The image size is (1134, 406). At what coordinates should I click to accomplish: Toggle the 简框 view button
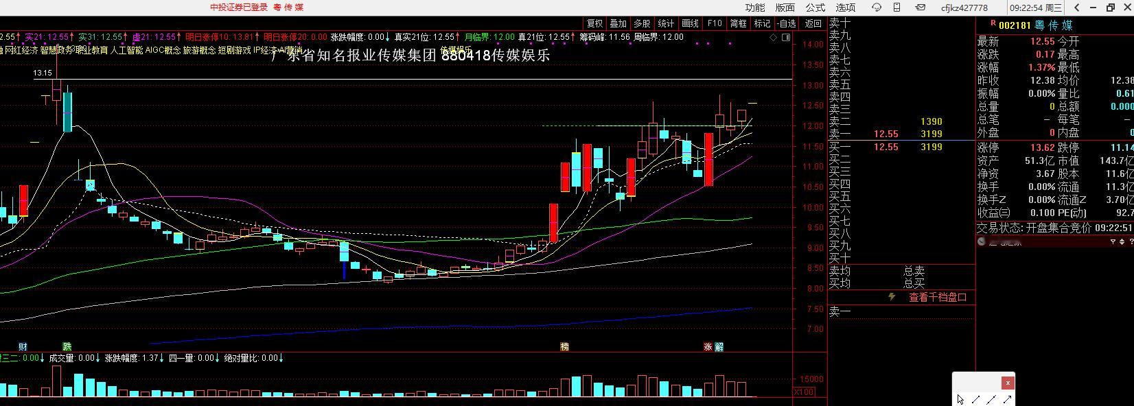click(739, 23)
